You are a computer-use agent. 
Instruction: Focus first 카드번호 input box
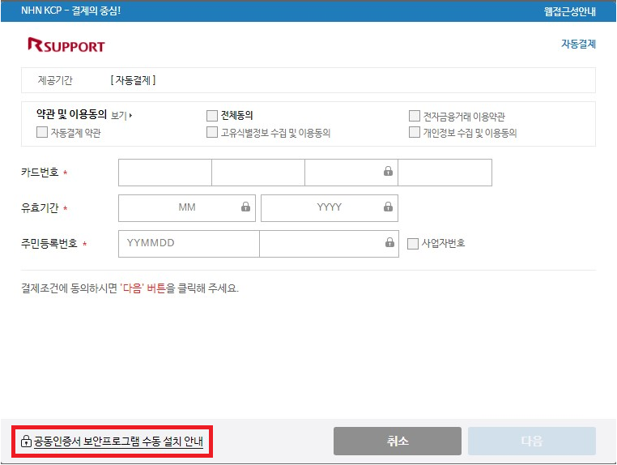tap(165, 173)
